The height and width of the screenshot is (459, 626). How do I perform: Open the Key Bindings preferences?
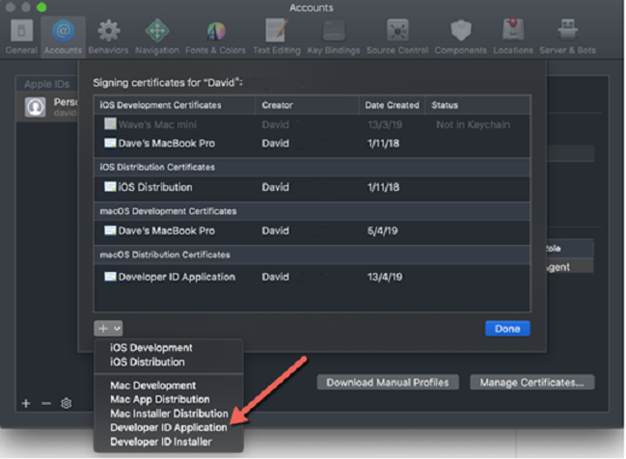pos(334,37)
